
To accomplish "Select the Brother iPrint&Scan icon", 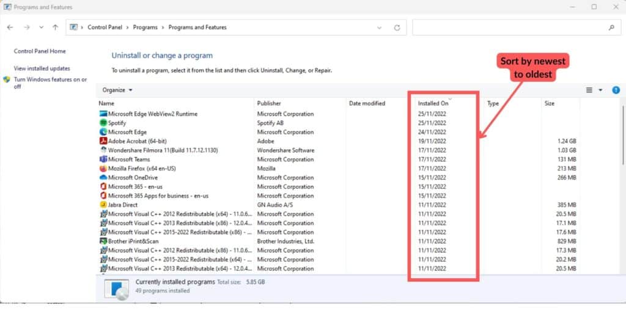I will pos(103,241).
